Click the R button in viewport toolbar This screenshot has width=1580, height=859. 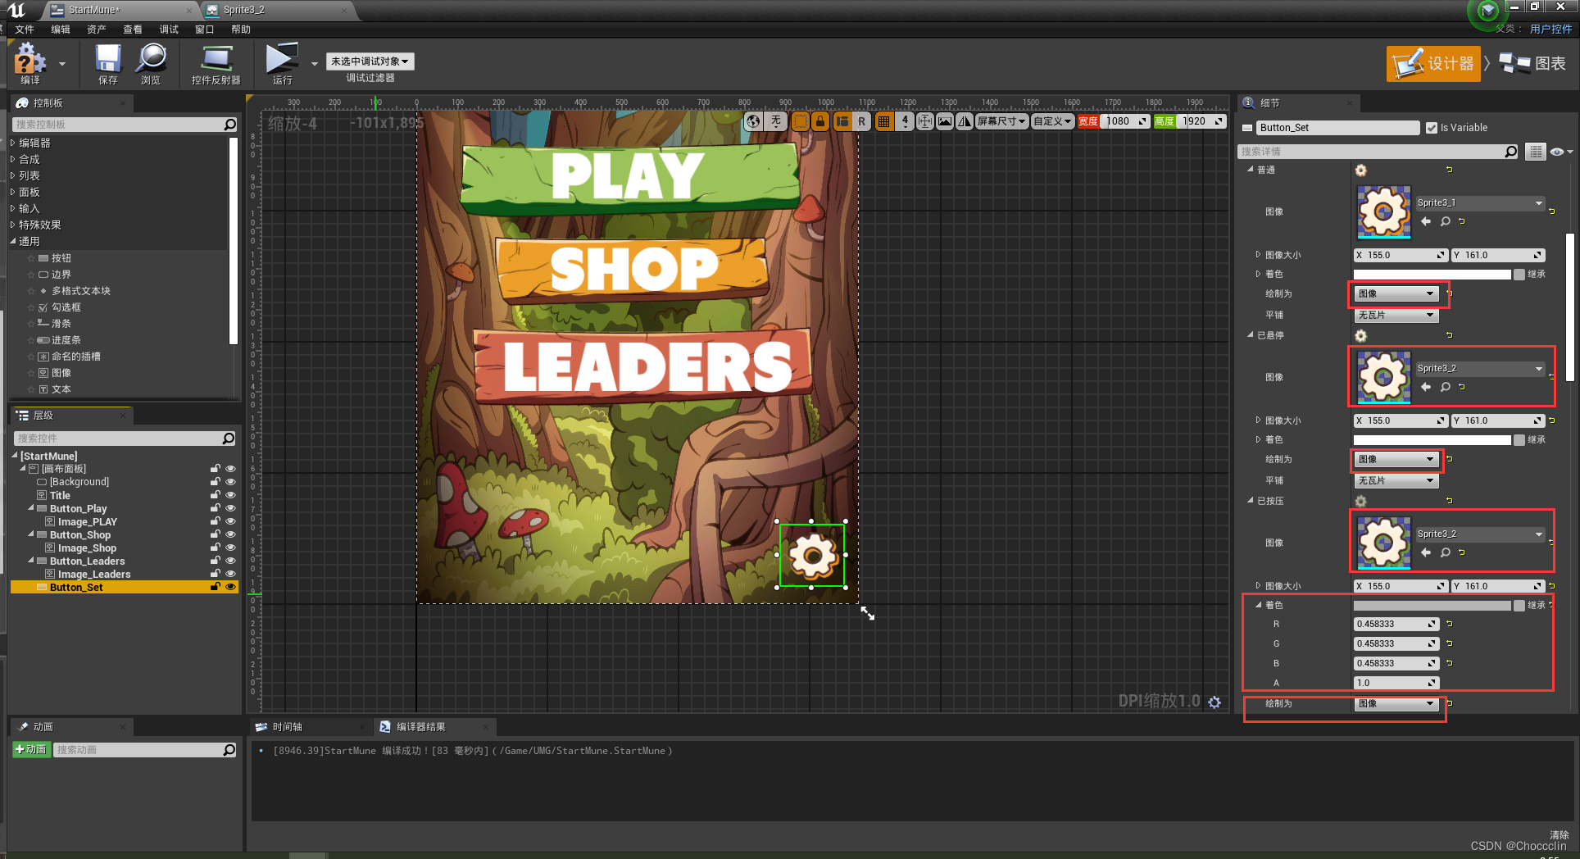click(861, 121)
